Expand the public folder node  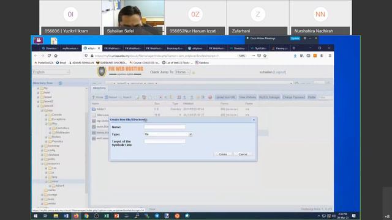pos(42,159)
